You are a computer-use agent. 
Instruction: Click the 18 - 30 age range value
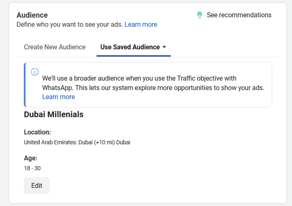click(32, 168)
